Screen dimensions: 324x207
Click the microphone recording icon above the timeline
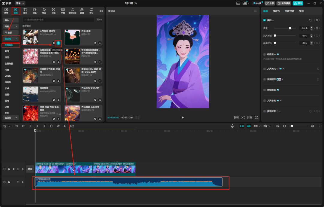pos(233,126)
